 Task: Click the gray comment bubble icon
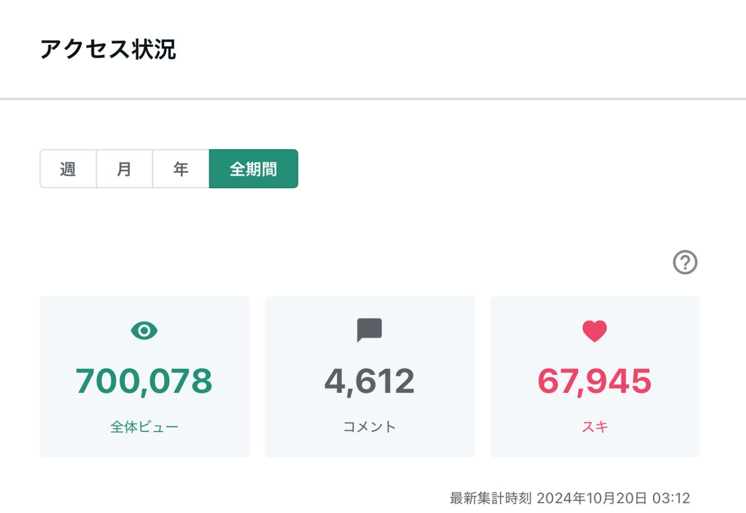pyautogui.click(x=369, y=330)
